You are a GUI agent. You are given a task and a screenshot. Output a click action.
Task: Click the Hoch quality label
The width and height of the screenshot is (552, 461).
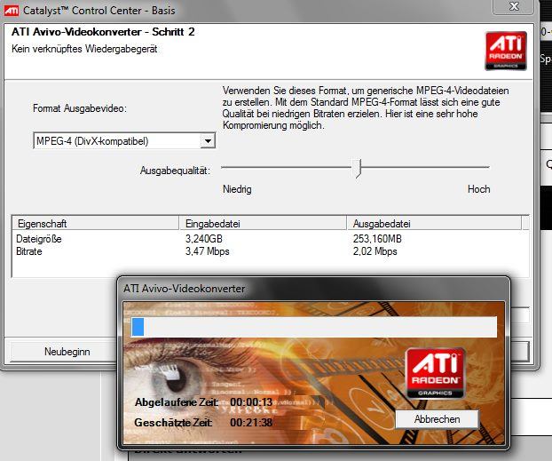click(478, 189)
